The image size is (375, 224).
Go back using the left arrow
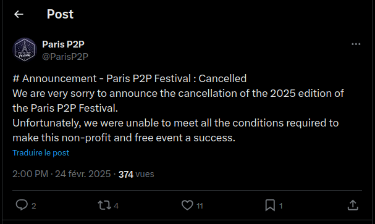19,14
